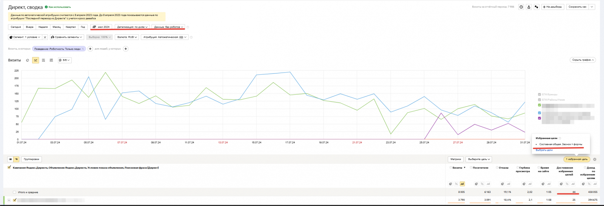This screenshot has height=206, width=604.
Task: Open the 'Сегмент: 1 условие' dropdown
Action: pyautogui.click(x=25, y=37)
